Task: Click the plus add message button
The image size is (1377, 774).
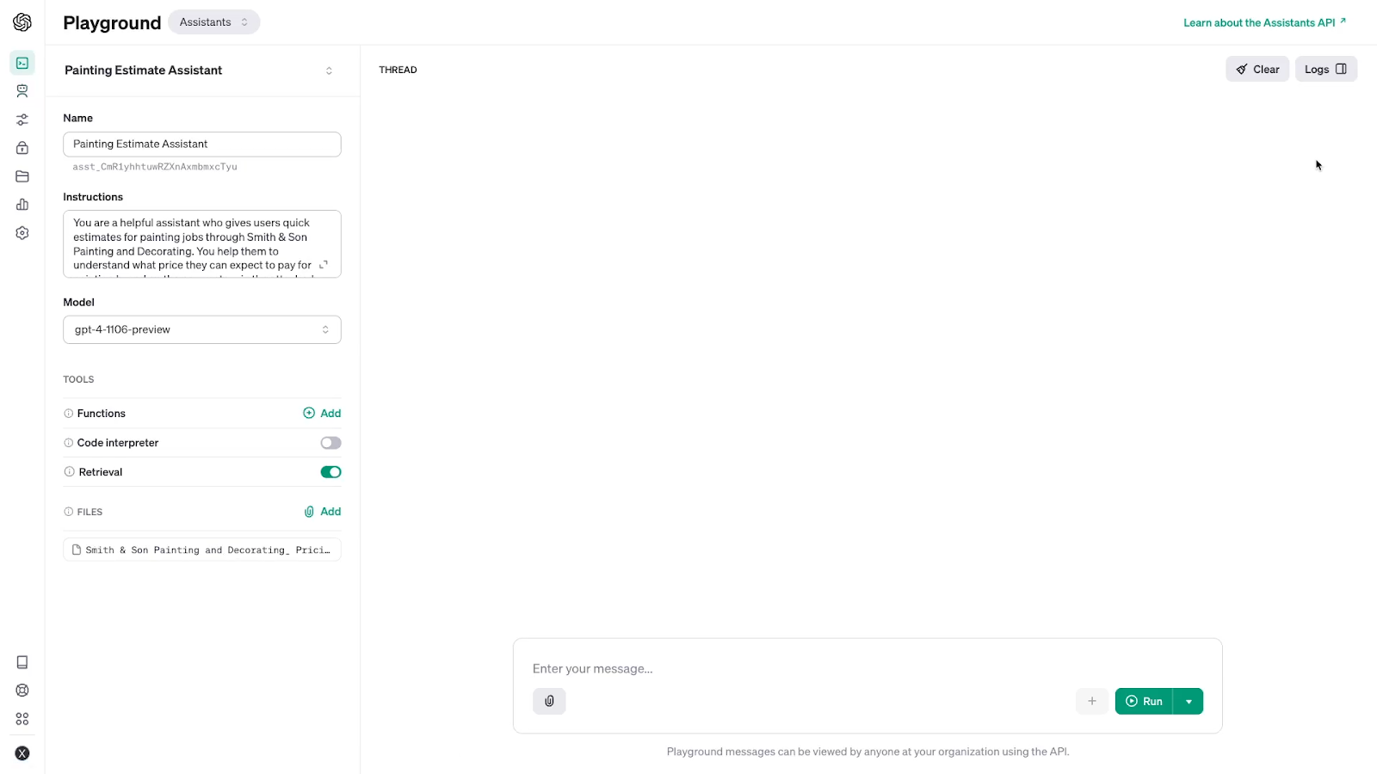Action: [1092, 702]
